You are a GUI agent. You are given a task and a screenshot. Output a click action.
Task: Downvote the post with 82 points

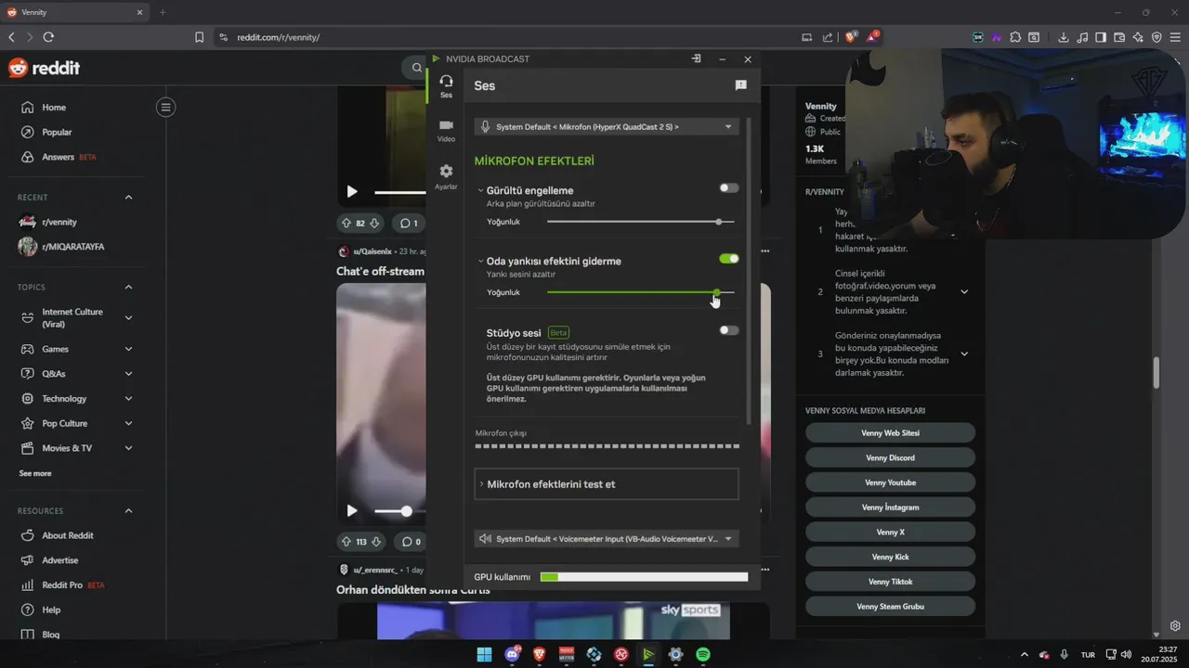click(374, 224)
